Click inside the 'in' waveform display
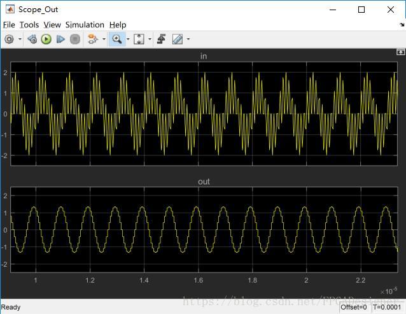406x314 pixels. [x=204, y=114]
